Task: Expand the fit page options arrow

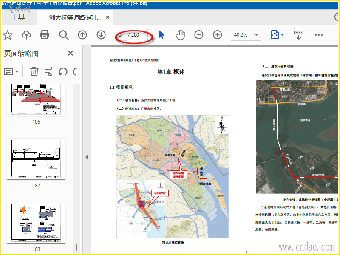Action: click(x=283, y=35)
